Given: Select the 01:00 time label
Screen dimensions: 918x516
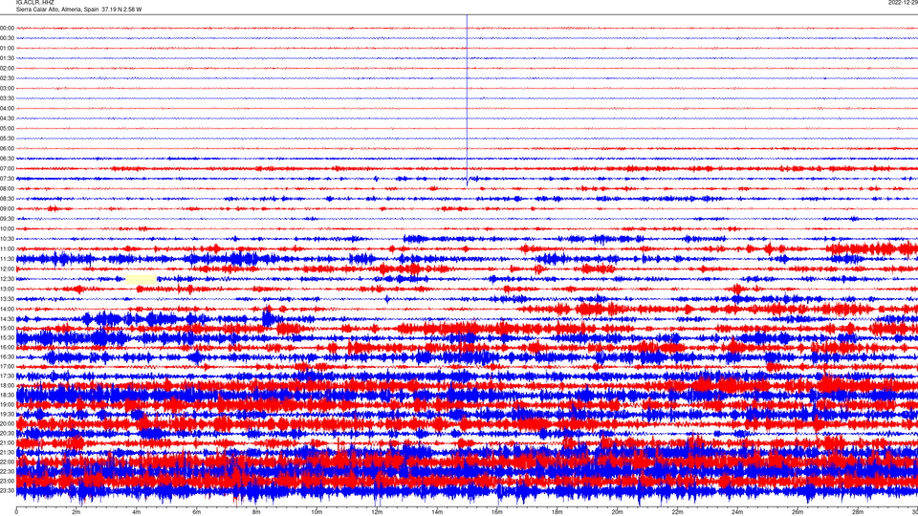Looking at the screenshot, I should point(8,48).
